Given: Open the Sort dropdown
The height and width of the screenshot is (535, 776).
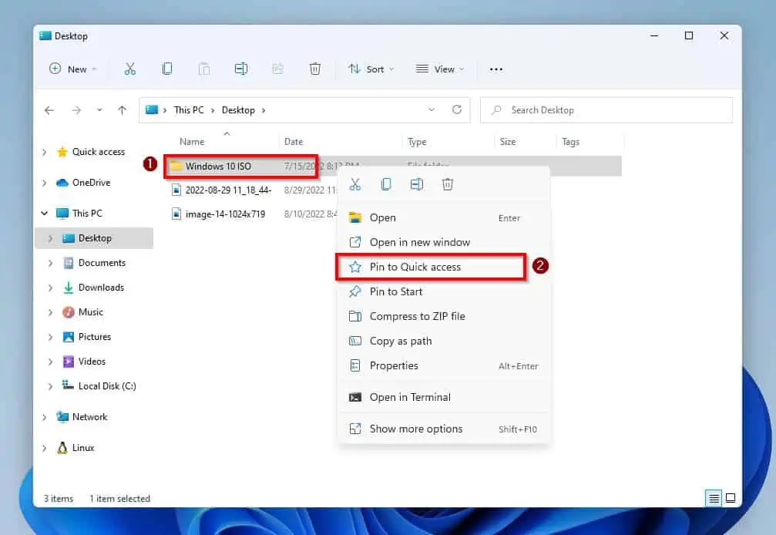Looking at the screenshot, I should click(x=371, y=69).
